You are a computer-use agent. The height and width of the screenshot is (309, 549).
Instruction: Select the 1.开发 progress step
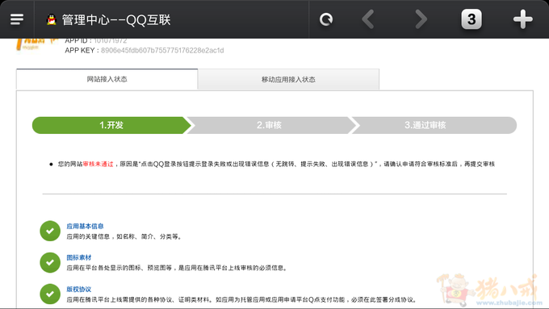point(111,125)
